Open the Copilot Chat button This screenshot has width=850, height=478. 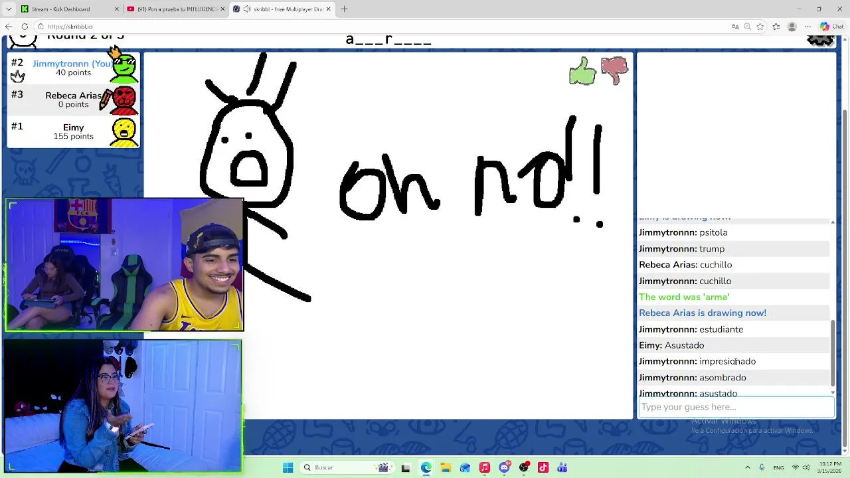click(x=831, y=27)
